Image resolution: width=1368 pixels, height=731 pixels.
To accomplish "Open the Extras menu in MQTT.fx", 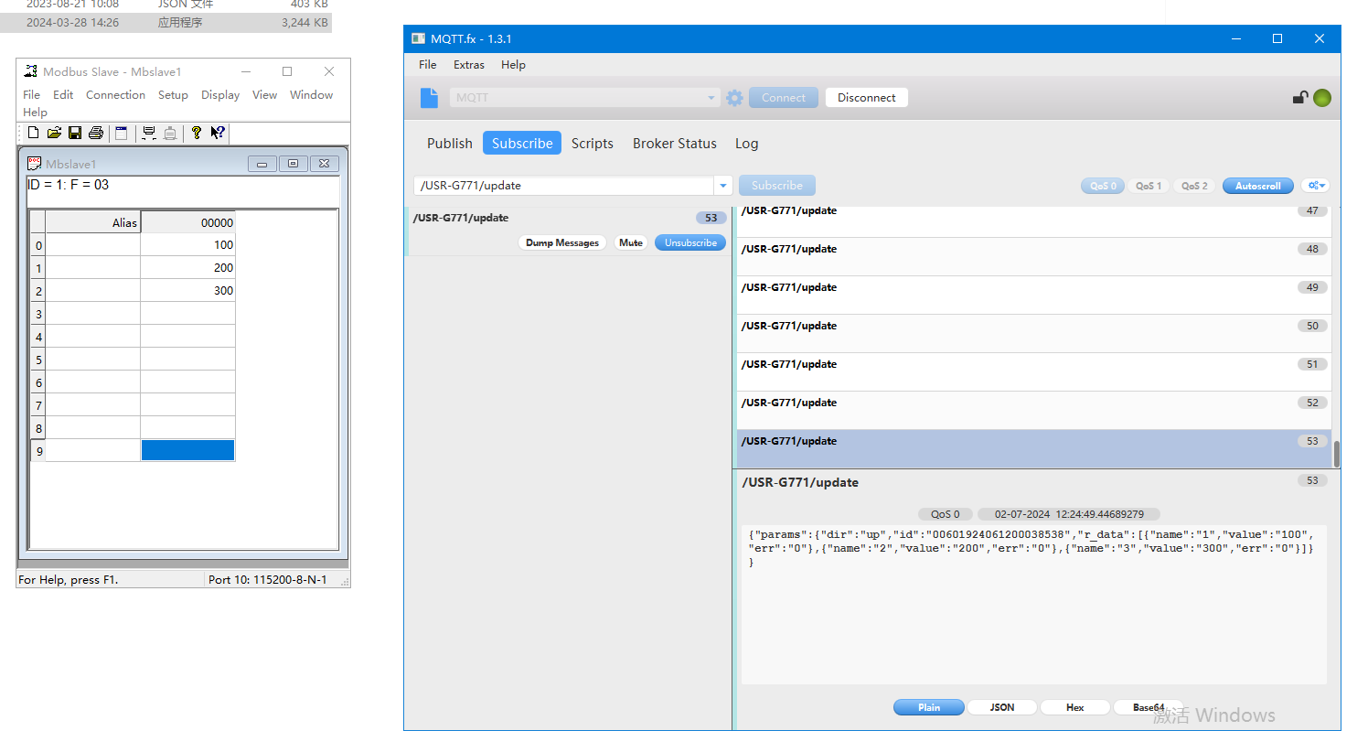I will point(469,65).
